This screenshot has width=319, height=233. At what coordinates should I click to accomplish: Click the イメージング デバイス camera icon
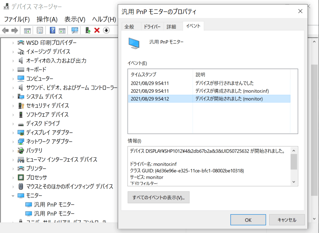click(21, 52)
